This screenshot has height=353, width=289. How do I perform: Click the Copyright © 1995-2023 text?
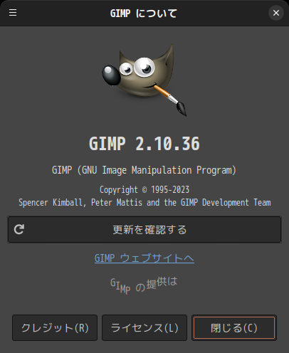click(144, 190)
